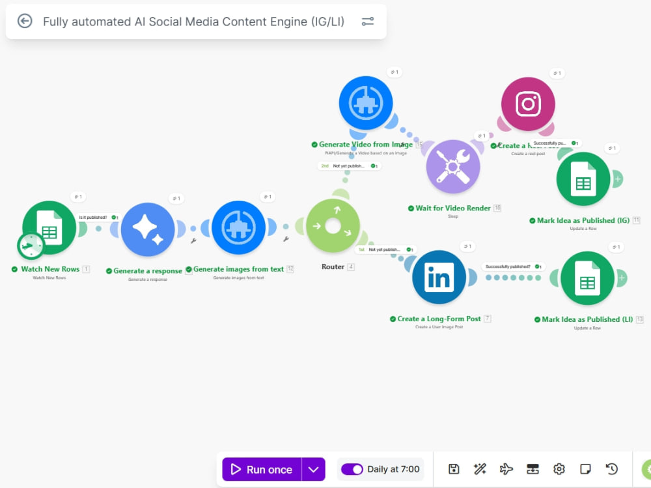The height and width of the screenshot is (488, 651).
Task: Open the 'Successfully published?' filter before LI sheet
Action: [513, 266]
